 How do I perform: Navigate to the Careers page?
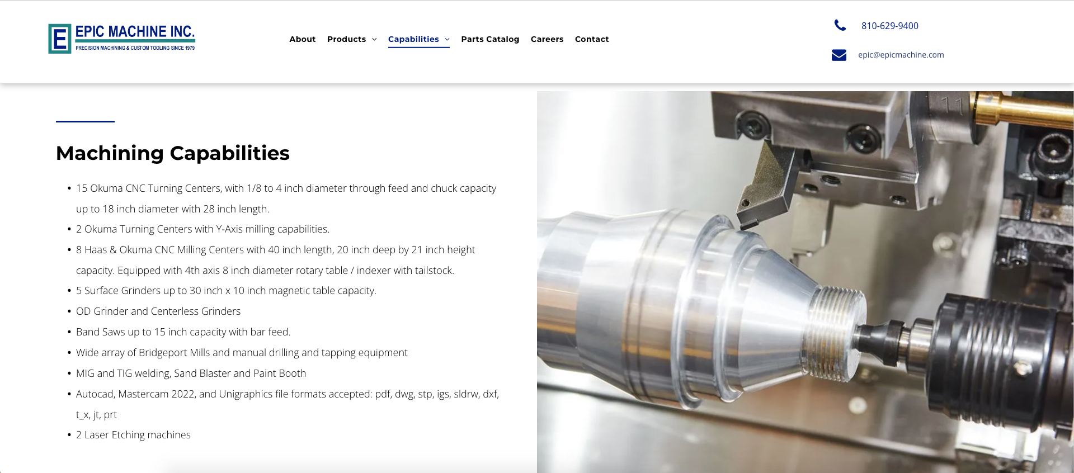click(x=547, y=39)
